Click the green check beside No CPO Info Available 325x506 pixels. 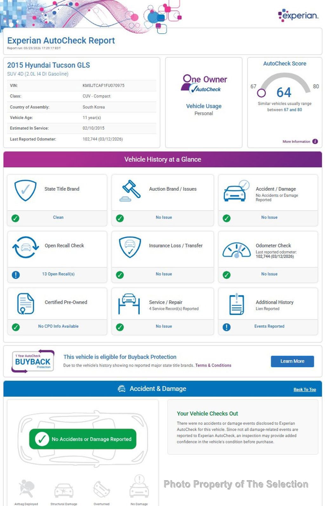tap(16, 327)
